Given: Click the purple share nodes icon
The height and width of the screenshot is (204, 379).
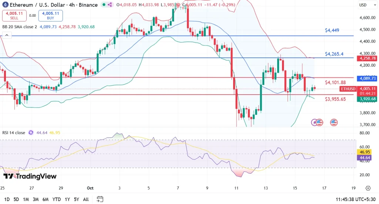Looking at the screenshot, I should click(110, 5).
